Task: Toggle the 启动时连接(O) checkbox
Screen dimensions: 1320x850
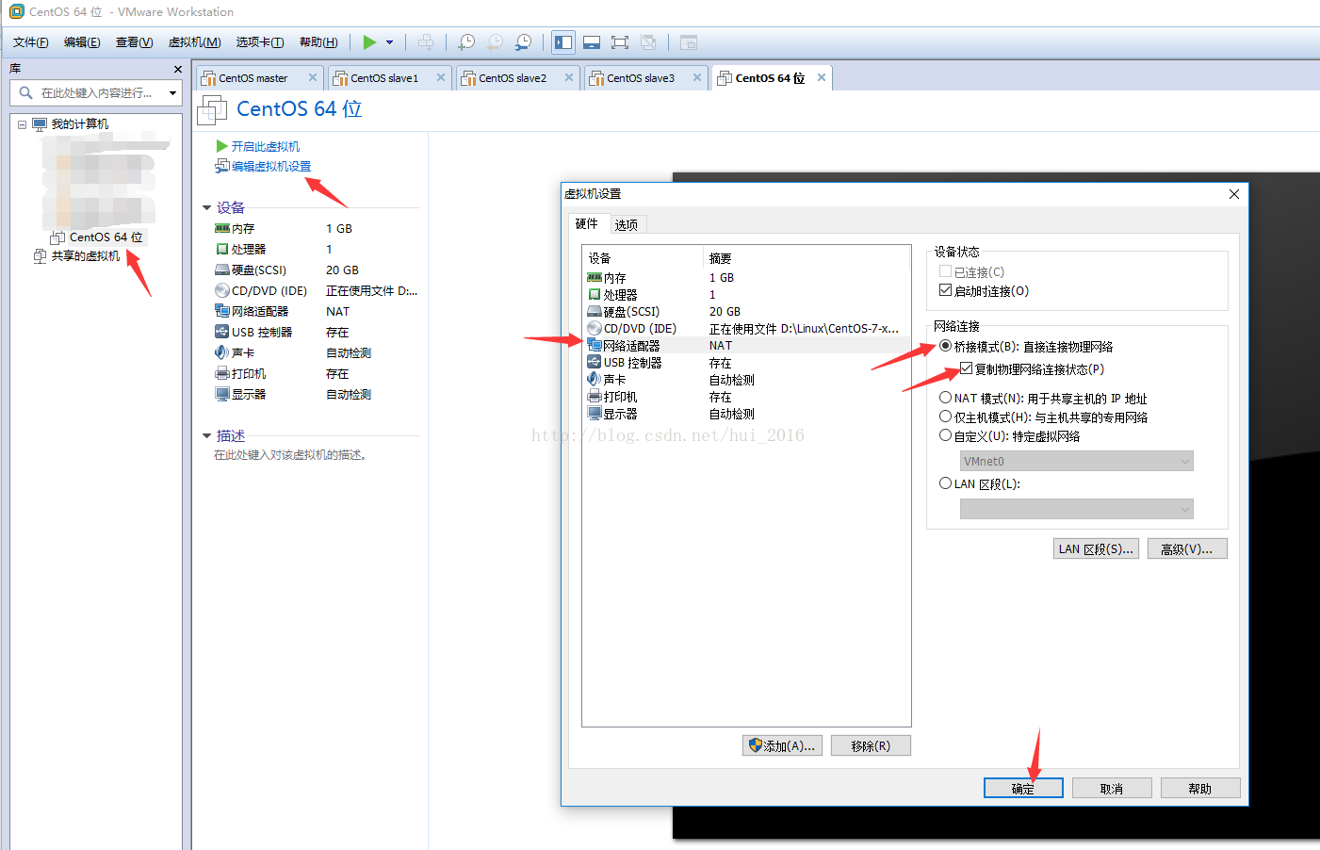Action: [945, 290]
